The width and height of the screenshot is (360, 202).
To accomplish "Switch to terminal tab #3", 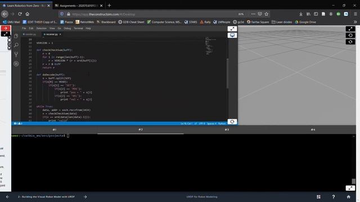I will pyautogui.click(x=227, y=130).
